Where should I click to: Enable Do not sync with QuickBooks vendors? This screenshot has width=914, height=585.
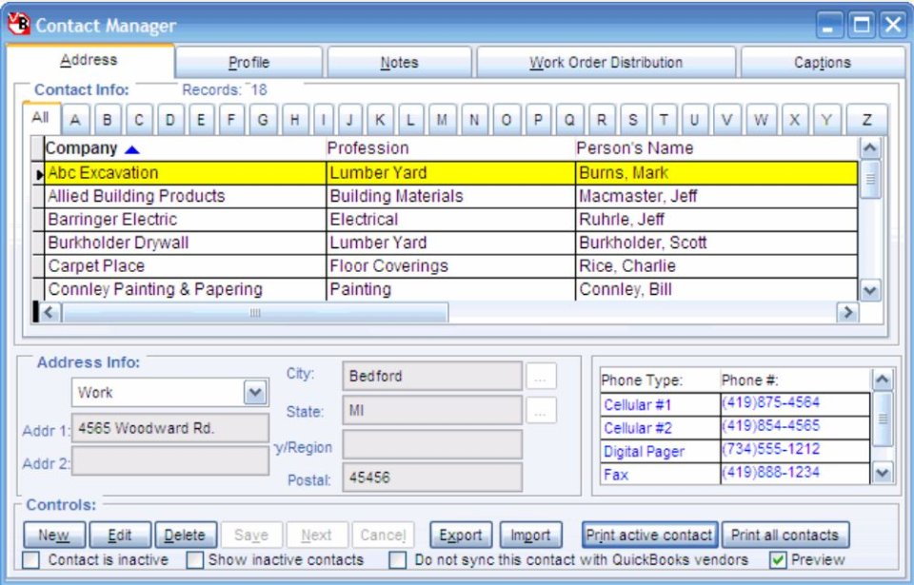[396, 561]
